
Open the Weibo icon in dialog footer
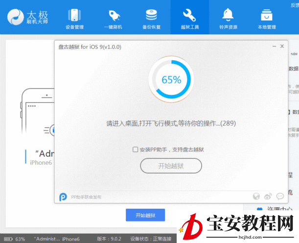point(268,196)
